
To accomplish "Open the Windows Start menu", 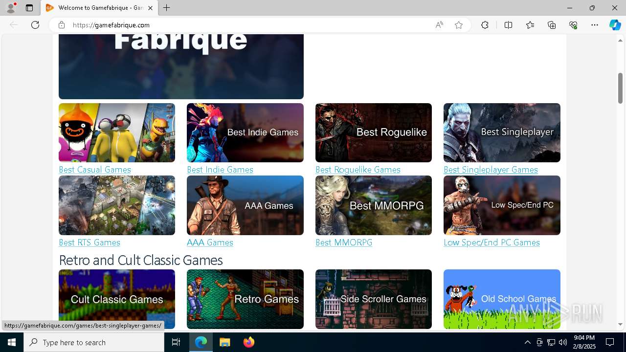I will (x=12, y=342).
